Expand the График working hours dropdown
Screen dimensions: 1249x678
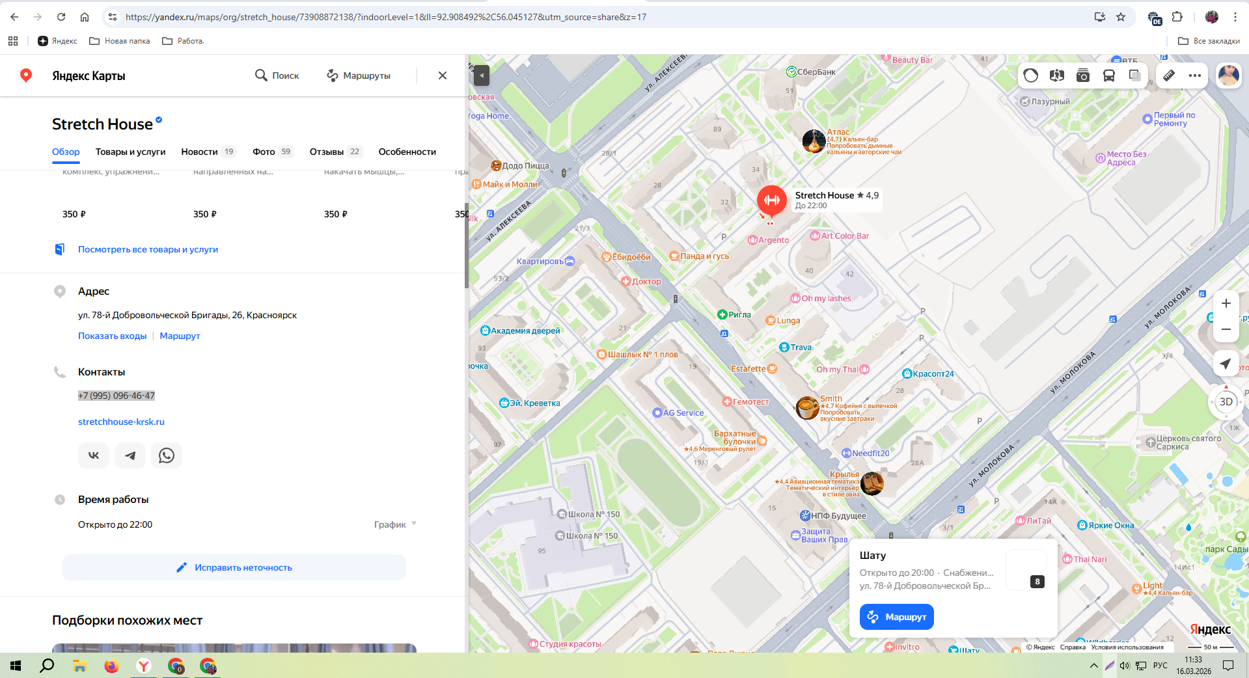tap(395, 524)
